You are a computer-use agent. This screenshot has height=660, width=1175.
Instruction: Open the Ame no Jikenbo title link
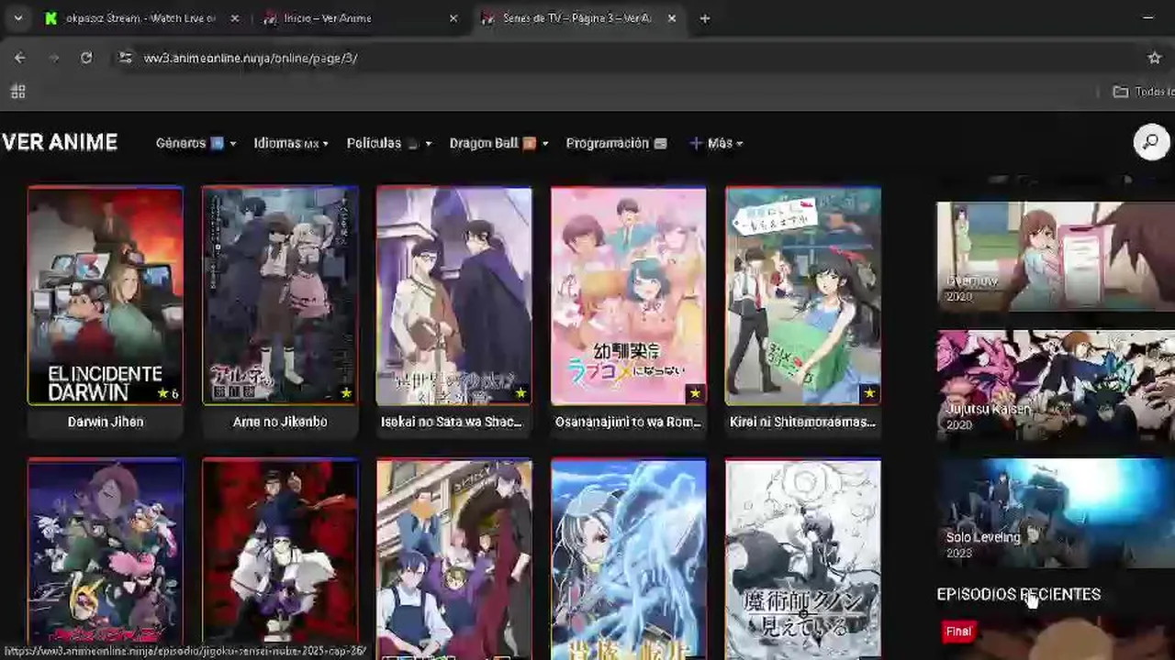(x=280, y=422)
